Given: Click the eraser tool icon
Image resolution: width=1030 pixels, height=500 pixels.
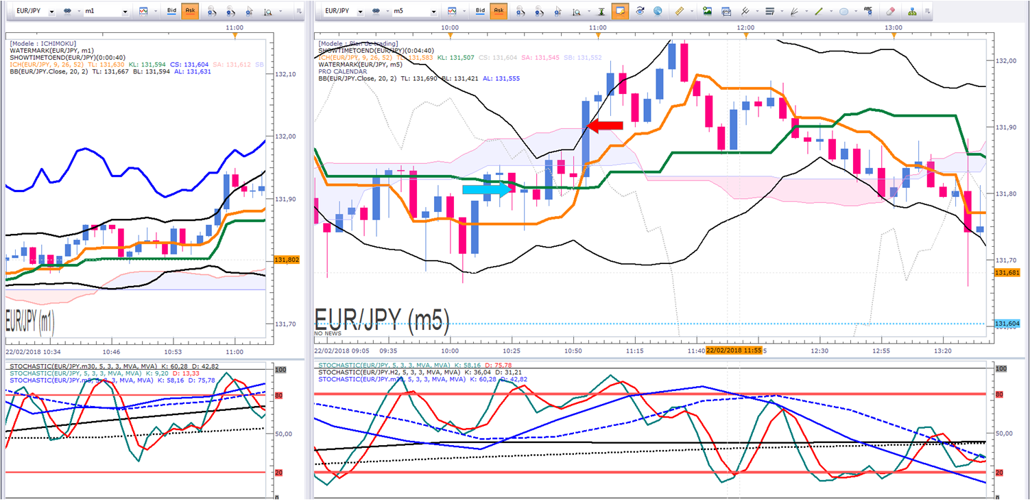Looking at the screenshot, I should (890, 12).
